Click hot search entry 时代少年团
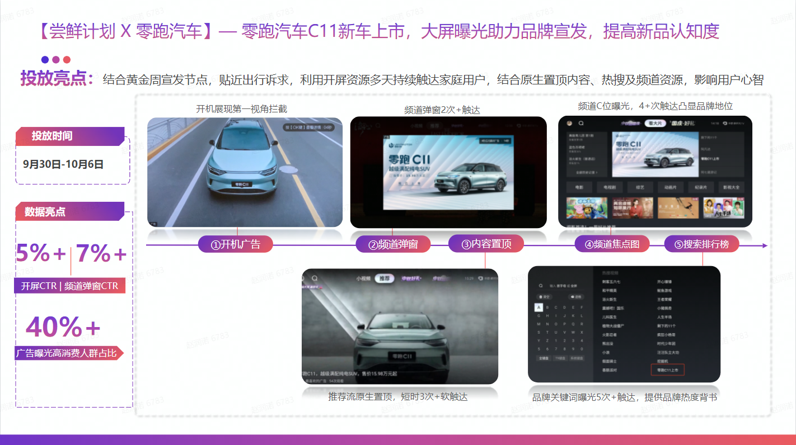 [x=666, y=343]
